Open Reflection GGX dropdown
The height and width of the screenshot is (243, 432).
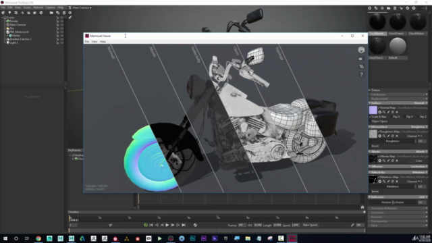[x=423, y=197]
